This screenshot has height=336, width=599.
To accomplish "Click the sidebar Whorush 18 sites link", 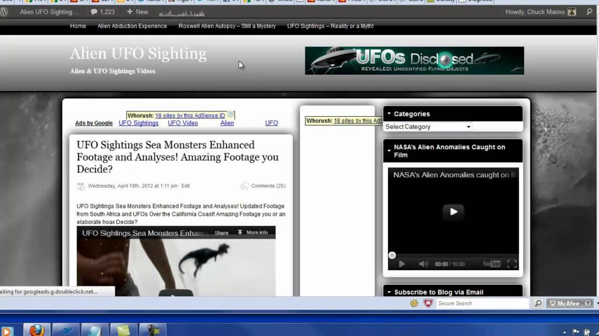I will (x=358, y=121).
